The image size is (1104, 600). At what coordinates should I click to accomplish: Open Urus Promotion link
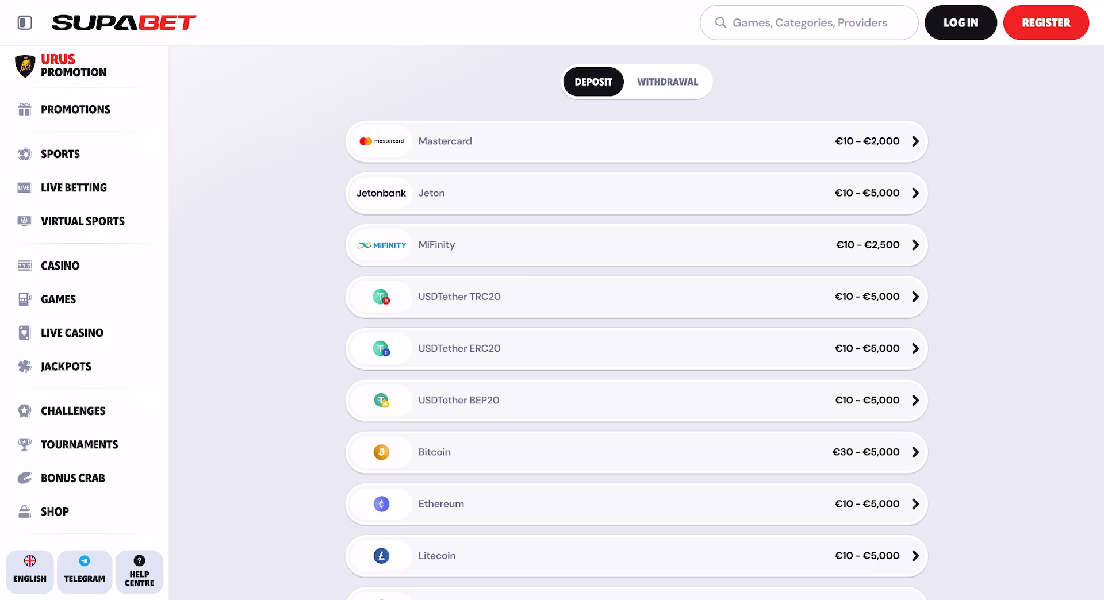74,66
